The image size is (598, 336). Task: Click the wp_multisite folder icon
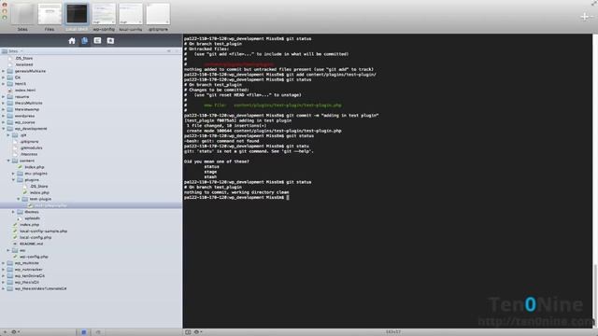10,263
